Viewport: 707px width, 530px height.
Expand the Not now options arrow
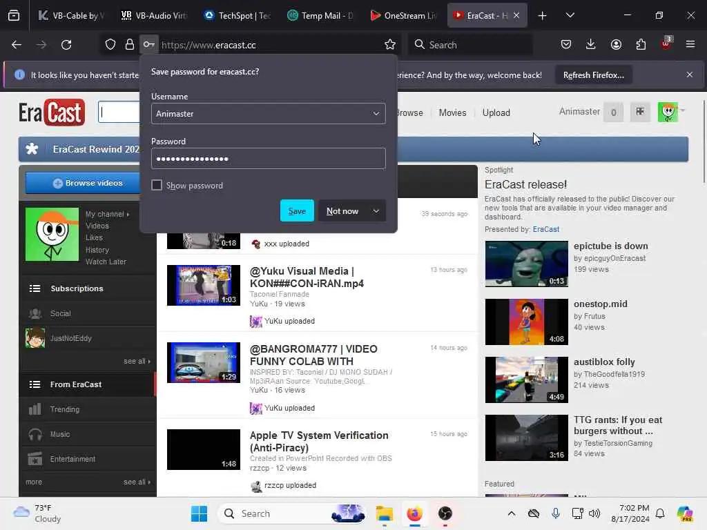click(376, 211)
